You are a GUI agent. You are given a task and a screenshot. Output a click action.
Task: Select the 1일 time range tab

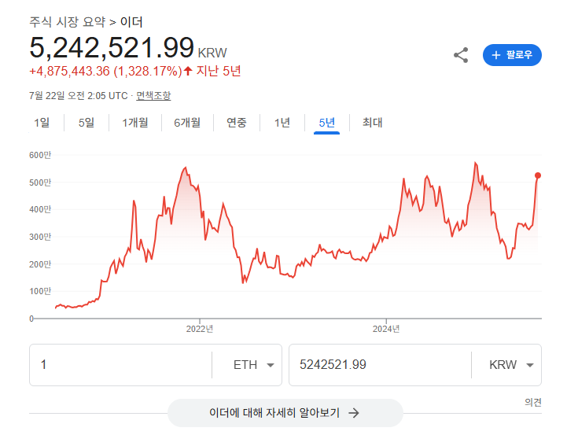42,123
